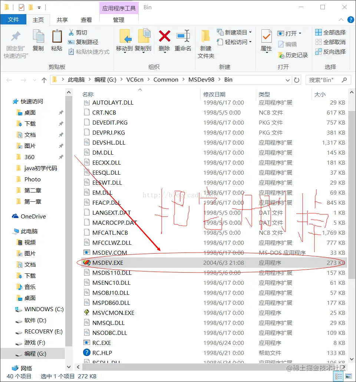Click Invert selection in the ribbon
The image size is (356, 382).
(330, 52)
